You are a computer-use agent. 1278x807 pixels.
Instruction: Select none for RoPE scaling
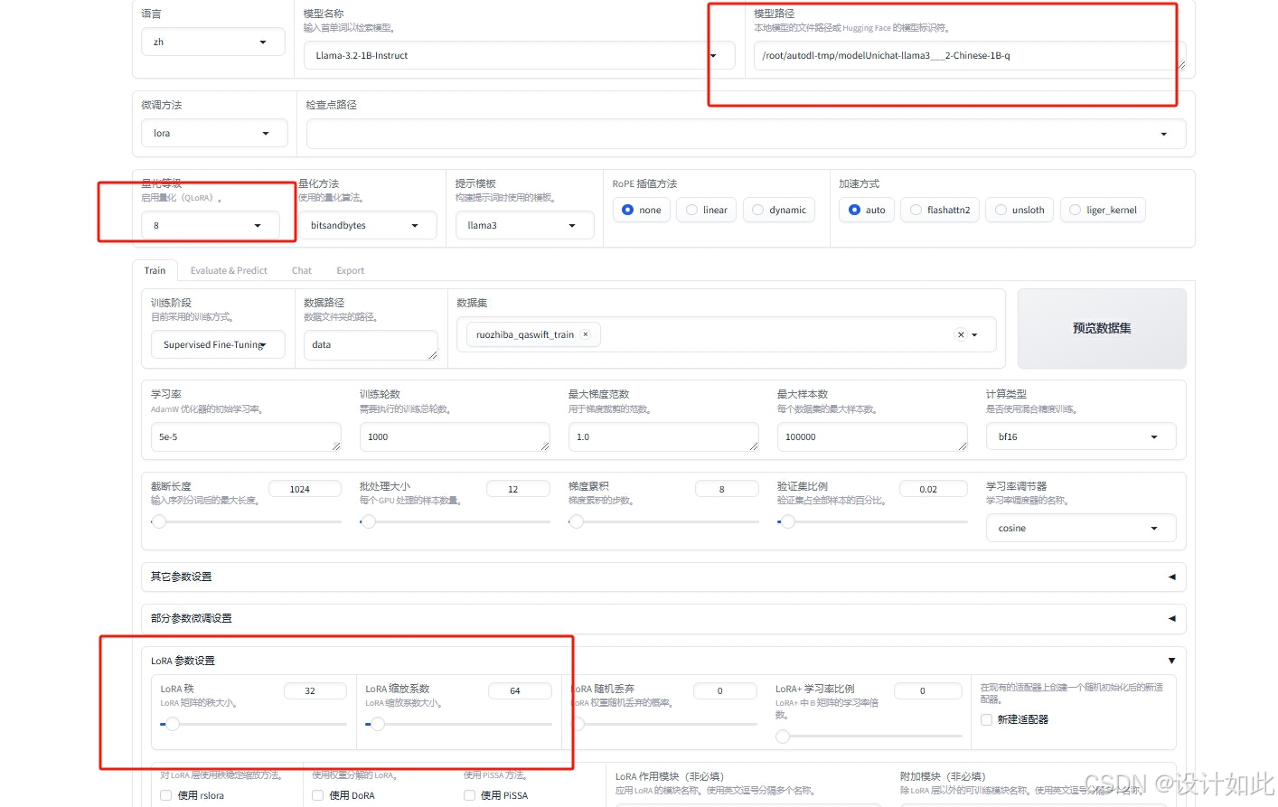pyautogui.click(x=642, y=210)
